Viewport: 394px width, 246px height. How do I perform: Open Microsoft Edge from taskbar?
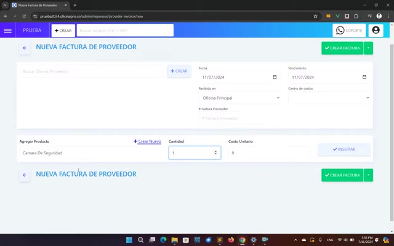point(163,240)
